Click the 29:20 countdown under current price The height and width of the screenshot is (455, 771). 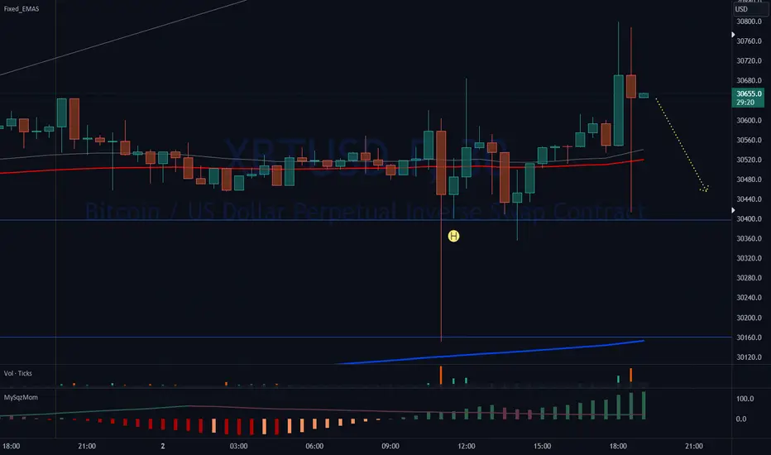(745, 103)
